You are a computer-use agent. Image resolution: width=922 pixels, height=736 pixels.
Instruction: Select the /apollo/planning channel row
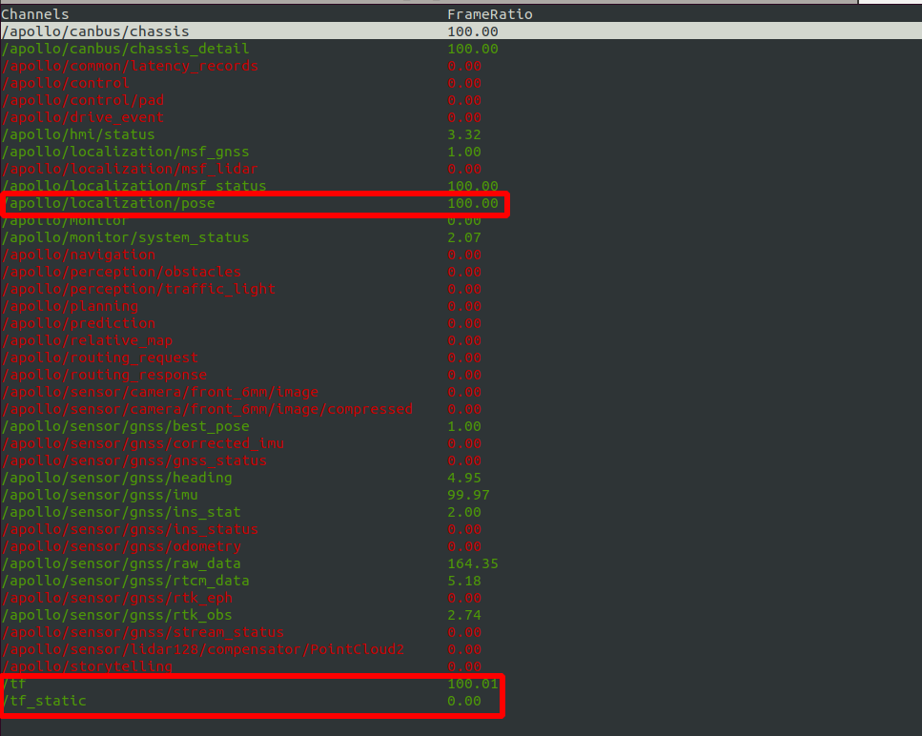[70, 306]
